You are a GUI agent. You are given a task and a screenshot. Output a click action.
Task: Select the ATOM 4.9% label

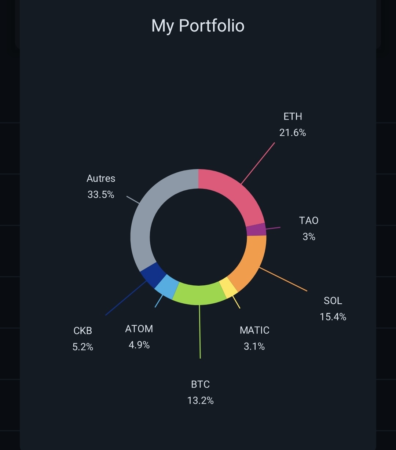coord(139,337)
